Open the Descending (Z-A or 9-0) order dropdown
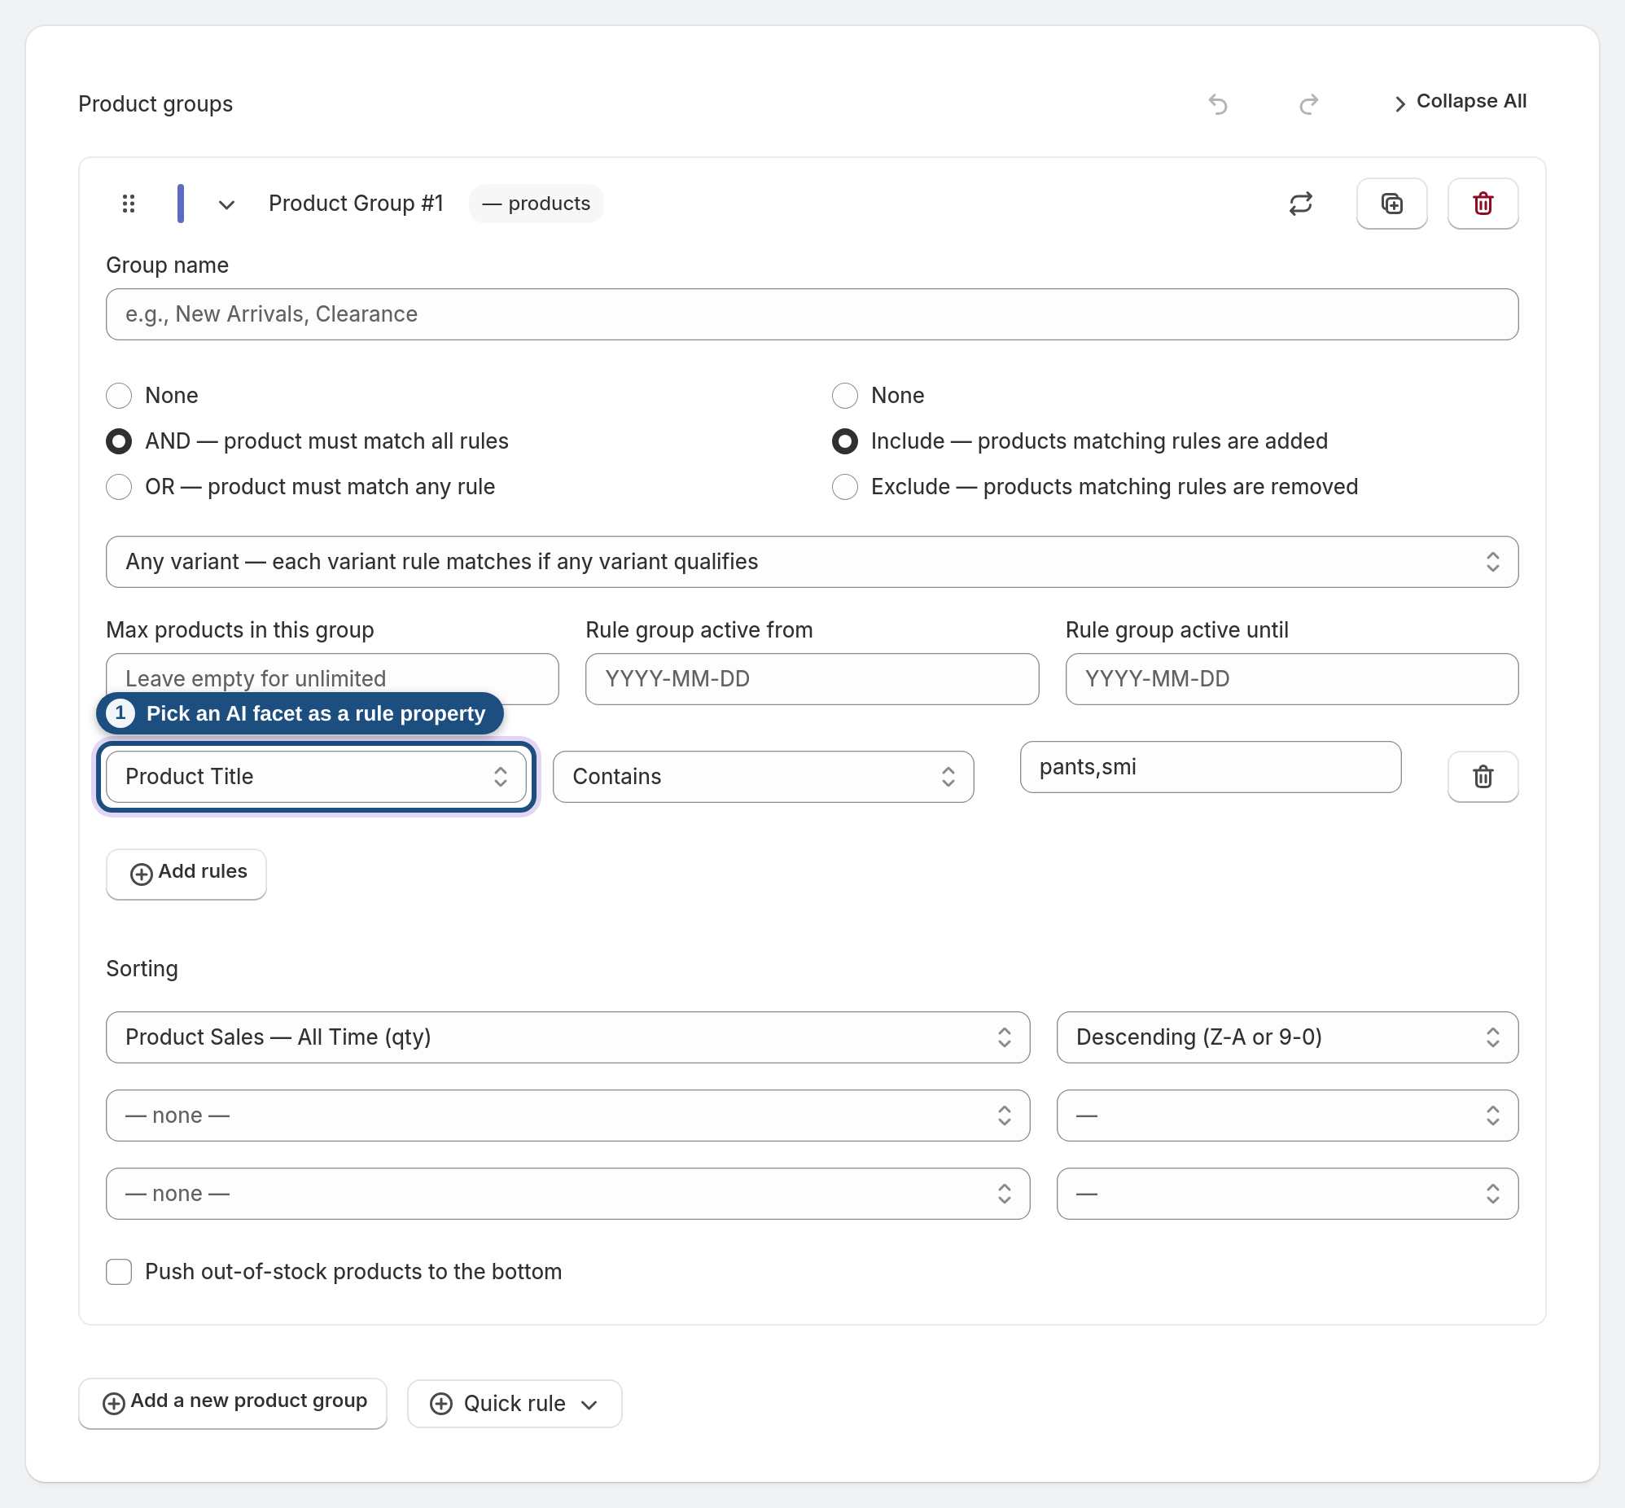Screen dimensions: 1625x1508 coord(1287,1037)
